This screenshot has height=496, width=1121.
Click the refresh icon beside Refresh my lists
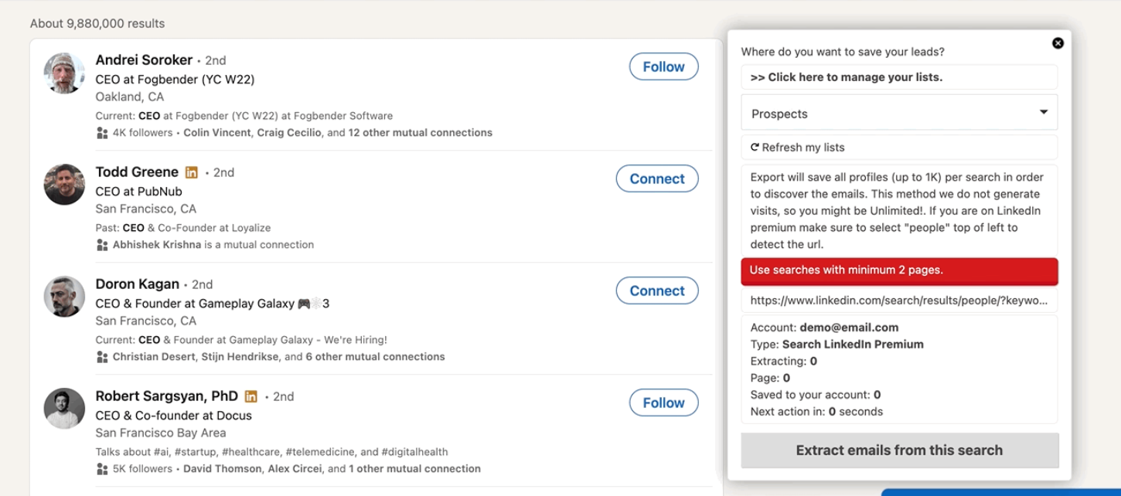tap(755, 147)
